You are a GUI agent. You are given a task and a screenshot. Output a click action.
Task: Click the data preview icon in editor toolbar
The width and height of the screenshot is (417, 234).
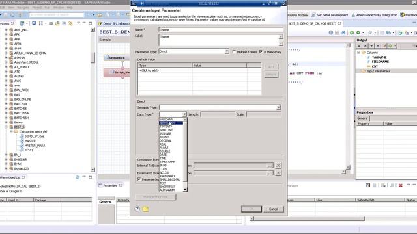338,32
